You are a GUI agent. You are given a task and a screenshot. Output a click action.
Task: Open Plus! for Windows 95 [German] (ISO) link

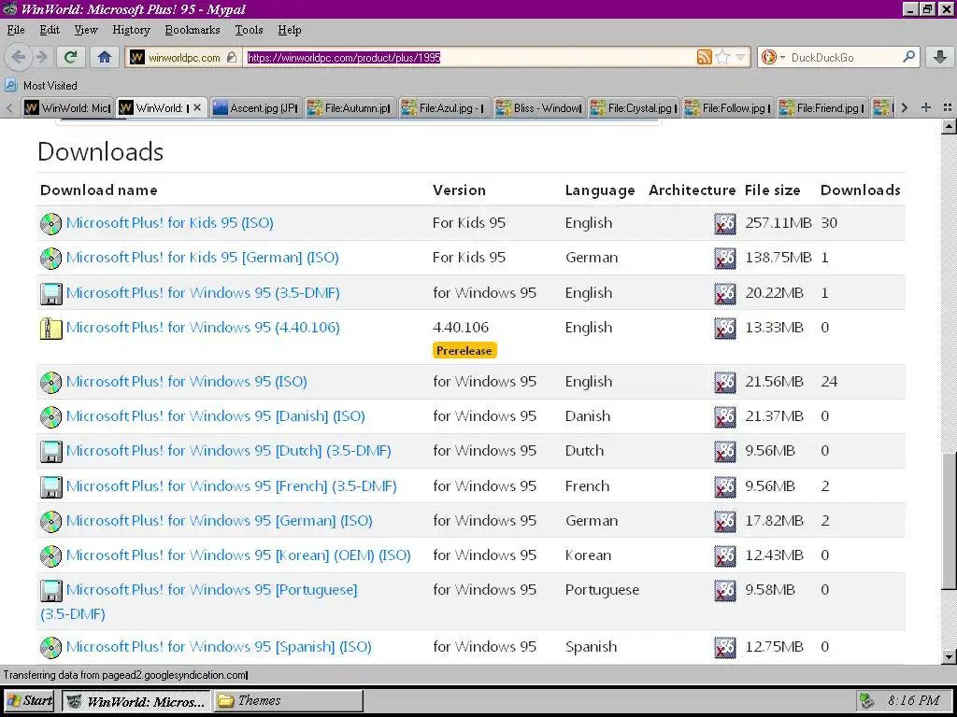pos(219,521)
